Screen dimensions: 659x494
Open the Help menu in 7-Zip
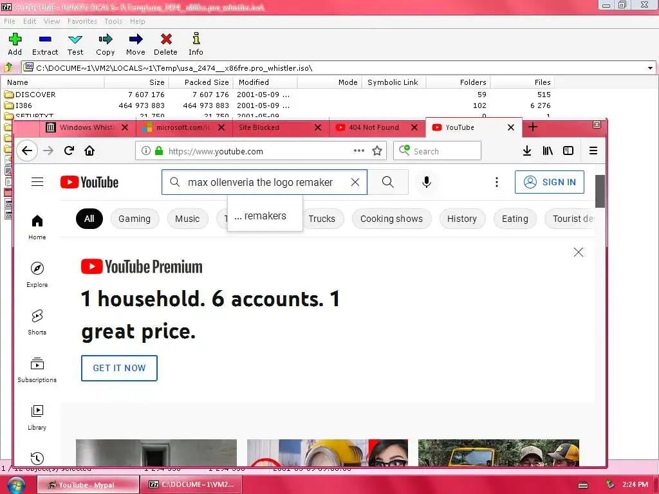138,21
